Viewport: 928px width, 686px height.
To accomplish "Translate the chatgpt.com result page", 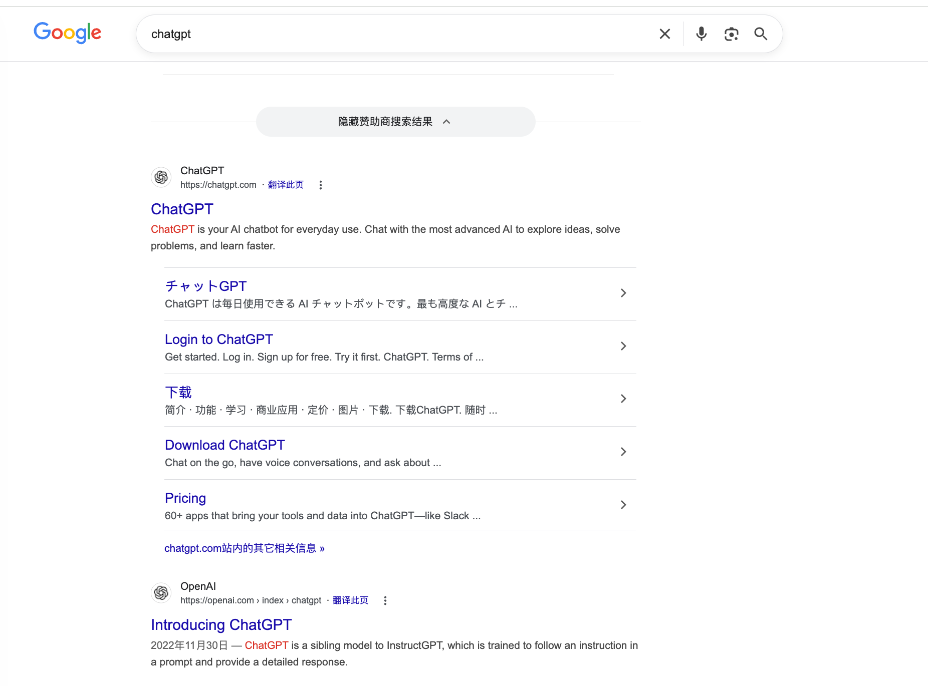I will click(x=286, y=185).
